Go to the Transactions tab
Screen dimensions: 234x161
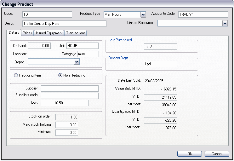click(x=76, y=33)
